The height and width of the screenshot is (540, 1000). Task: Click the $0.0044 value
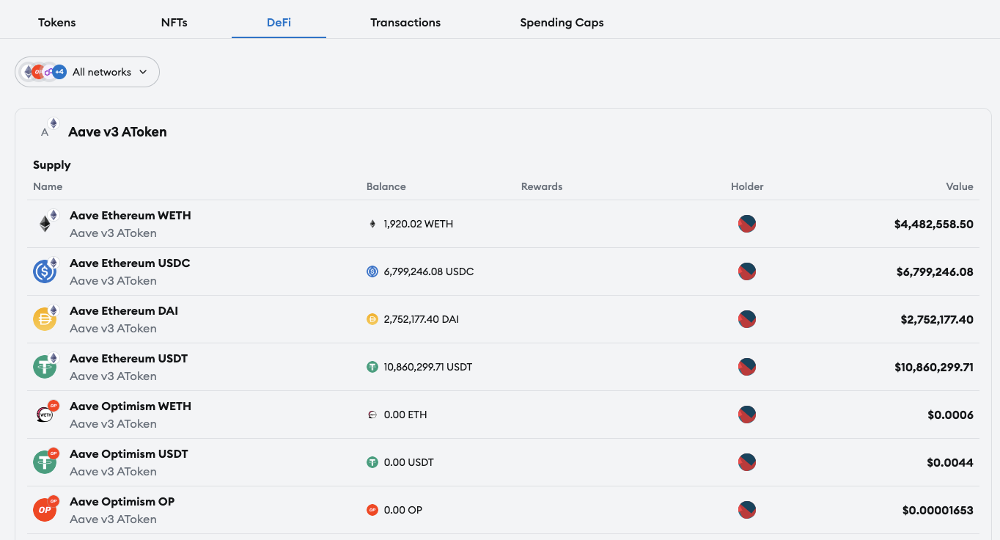pos(950,462)
